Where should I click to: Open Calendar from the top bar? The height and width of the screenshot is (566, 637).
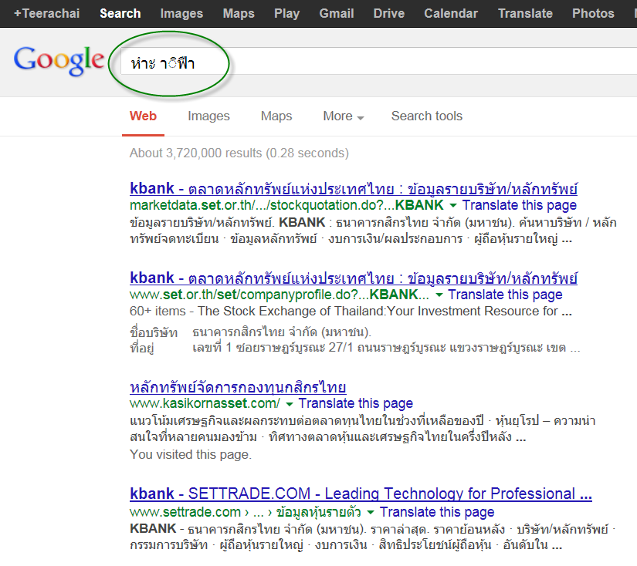[451, 13]
